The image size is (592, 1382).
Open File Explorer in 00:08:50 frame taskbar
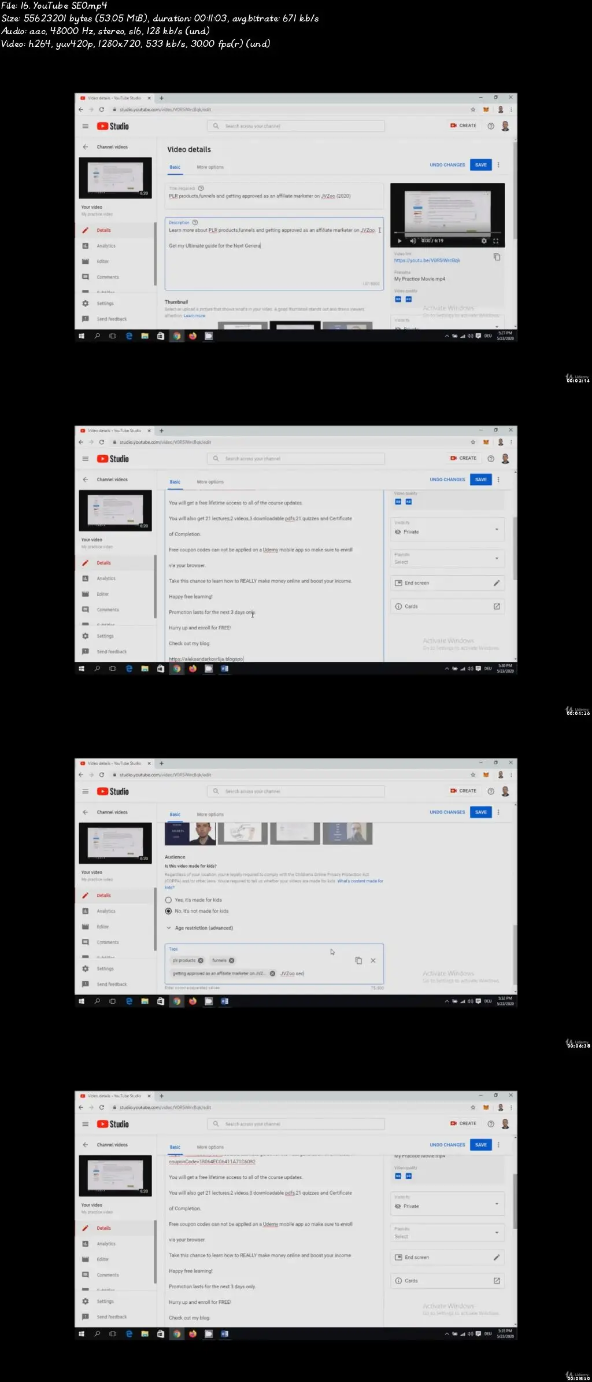145,1334
